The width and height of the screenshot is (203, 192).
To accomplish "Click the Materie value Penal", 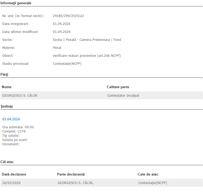I will coord(57,48).
